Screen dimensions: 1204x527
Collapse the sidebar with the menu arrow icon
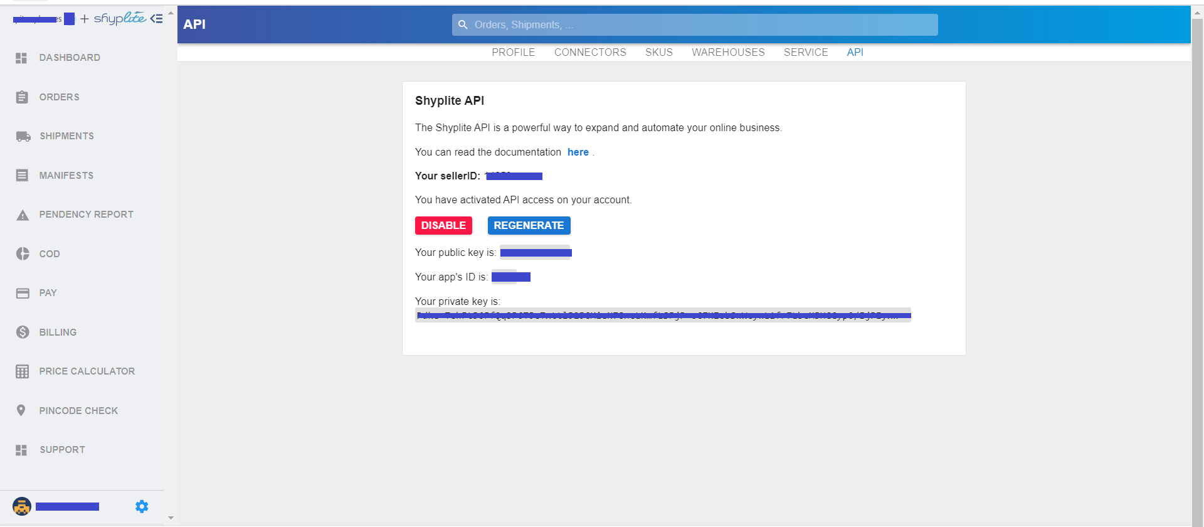tap(156, 19)
